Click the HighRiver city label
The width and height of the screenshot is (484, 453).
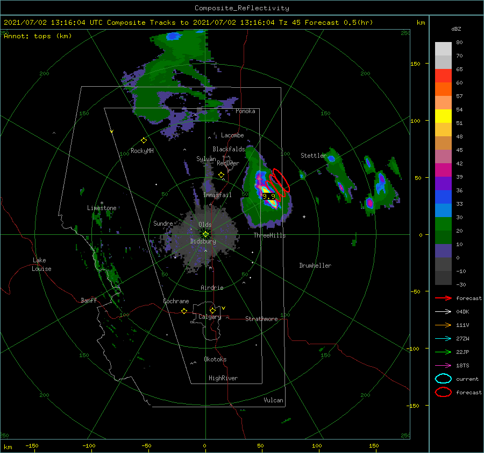tap(223, 378)
